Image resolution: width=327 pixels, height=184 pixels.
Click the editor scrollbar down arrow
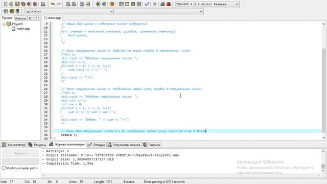click(323, 137)
